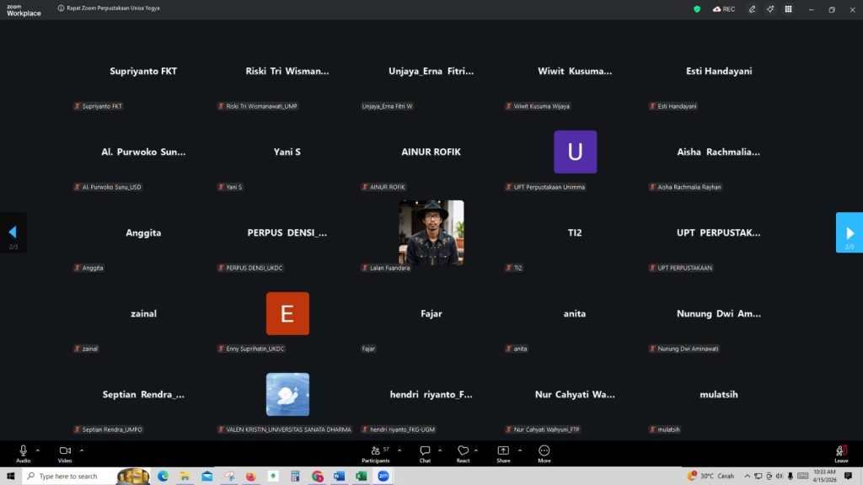The width and height of the screenshot is (863, 485).
Task: Turn on camera with the Video button
Action: tap(65, 451)
